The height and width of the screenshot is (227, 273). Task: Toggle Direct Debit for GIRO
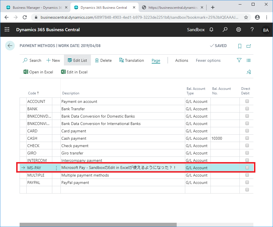(247, 153)
